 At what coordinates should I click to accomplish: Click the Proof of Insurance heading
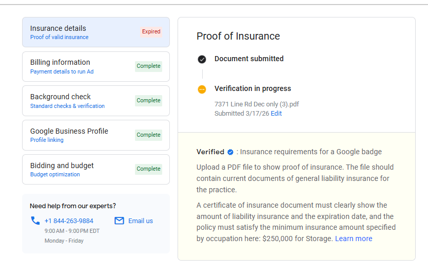click(238, 36)
